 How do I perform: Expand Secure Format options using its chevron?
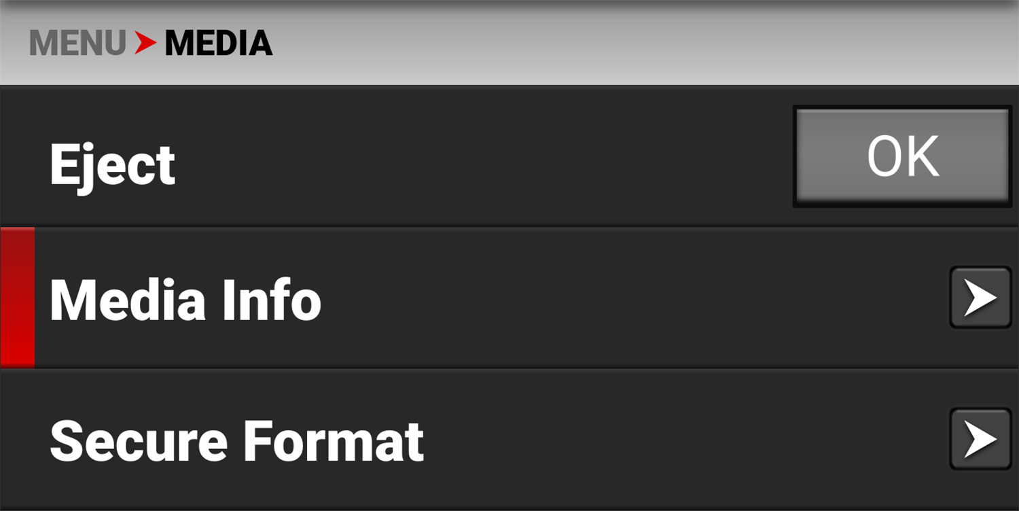pyautogui.click(x=980, y=439)
